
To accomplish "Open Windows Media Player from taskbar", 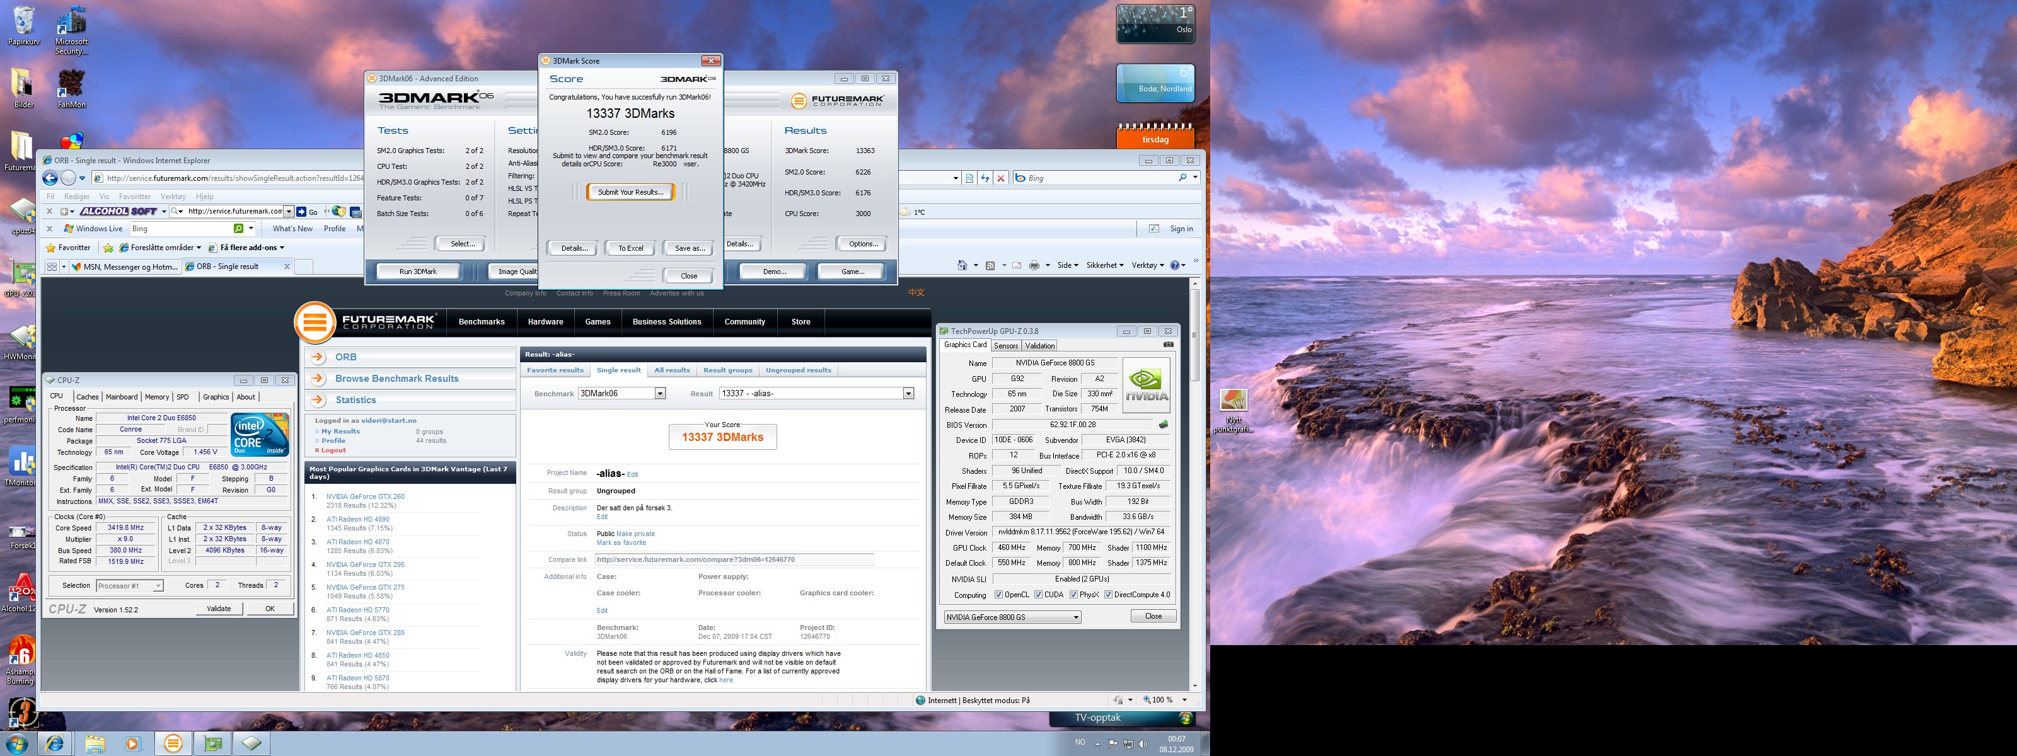I will tap(132, 743).
